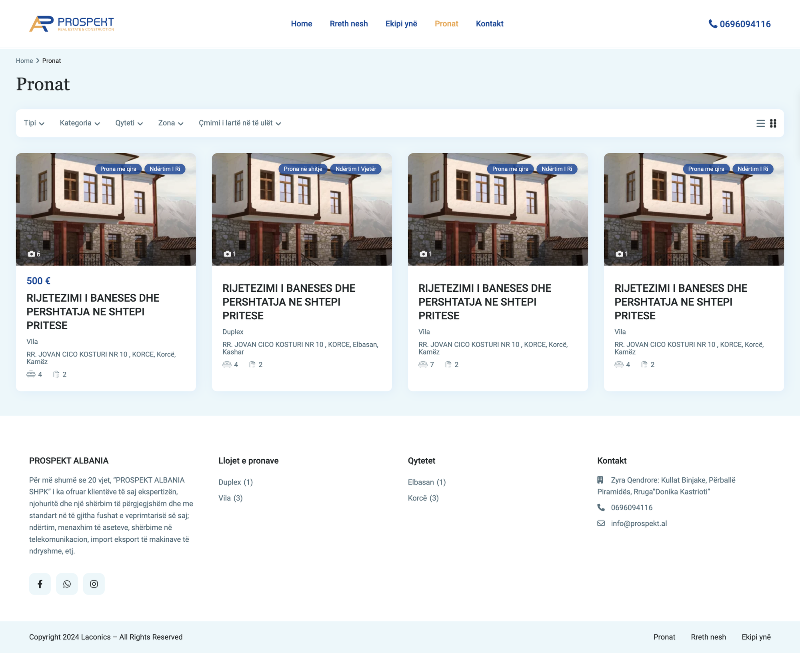Click the phone icon beside header number
Viewport: 800px width, 653px height.
pyautogui.click(x=712, y=24)
